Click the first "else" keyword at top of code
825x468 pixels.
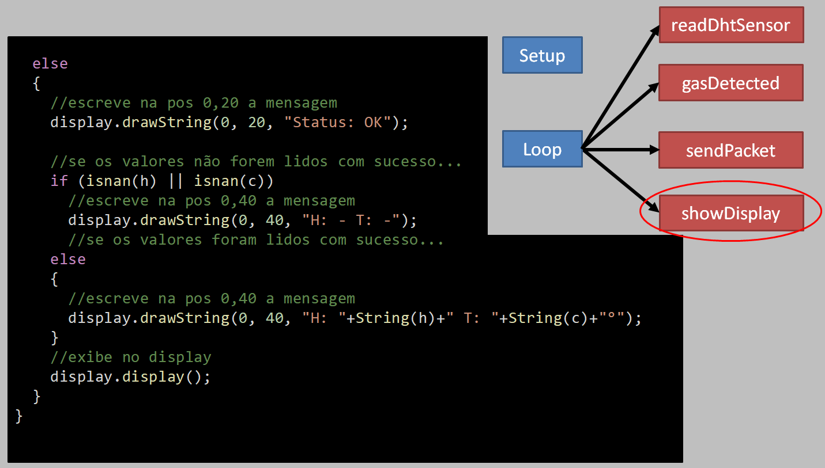point(50,63)
